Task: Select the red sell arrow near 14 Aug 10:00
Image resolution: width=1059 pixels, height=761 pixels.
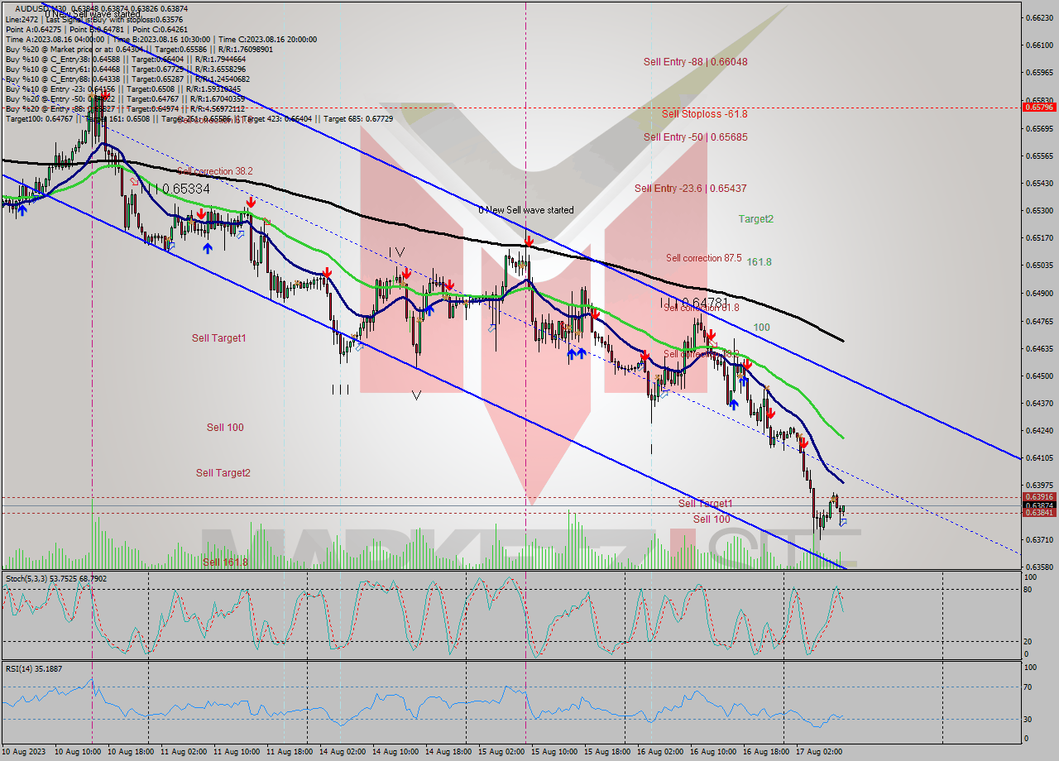Action: [x=407, y=271]
